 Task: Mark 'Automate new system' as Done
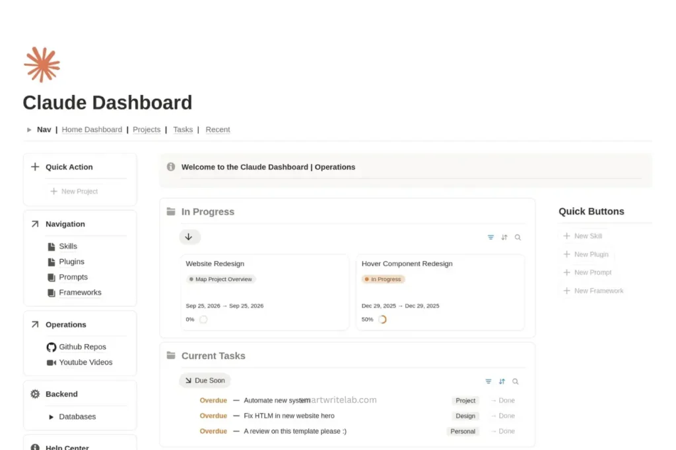point(502,400)
